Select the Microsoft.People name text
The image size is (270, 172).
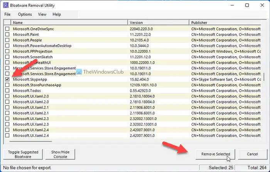[27, 40]
